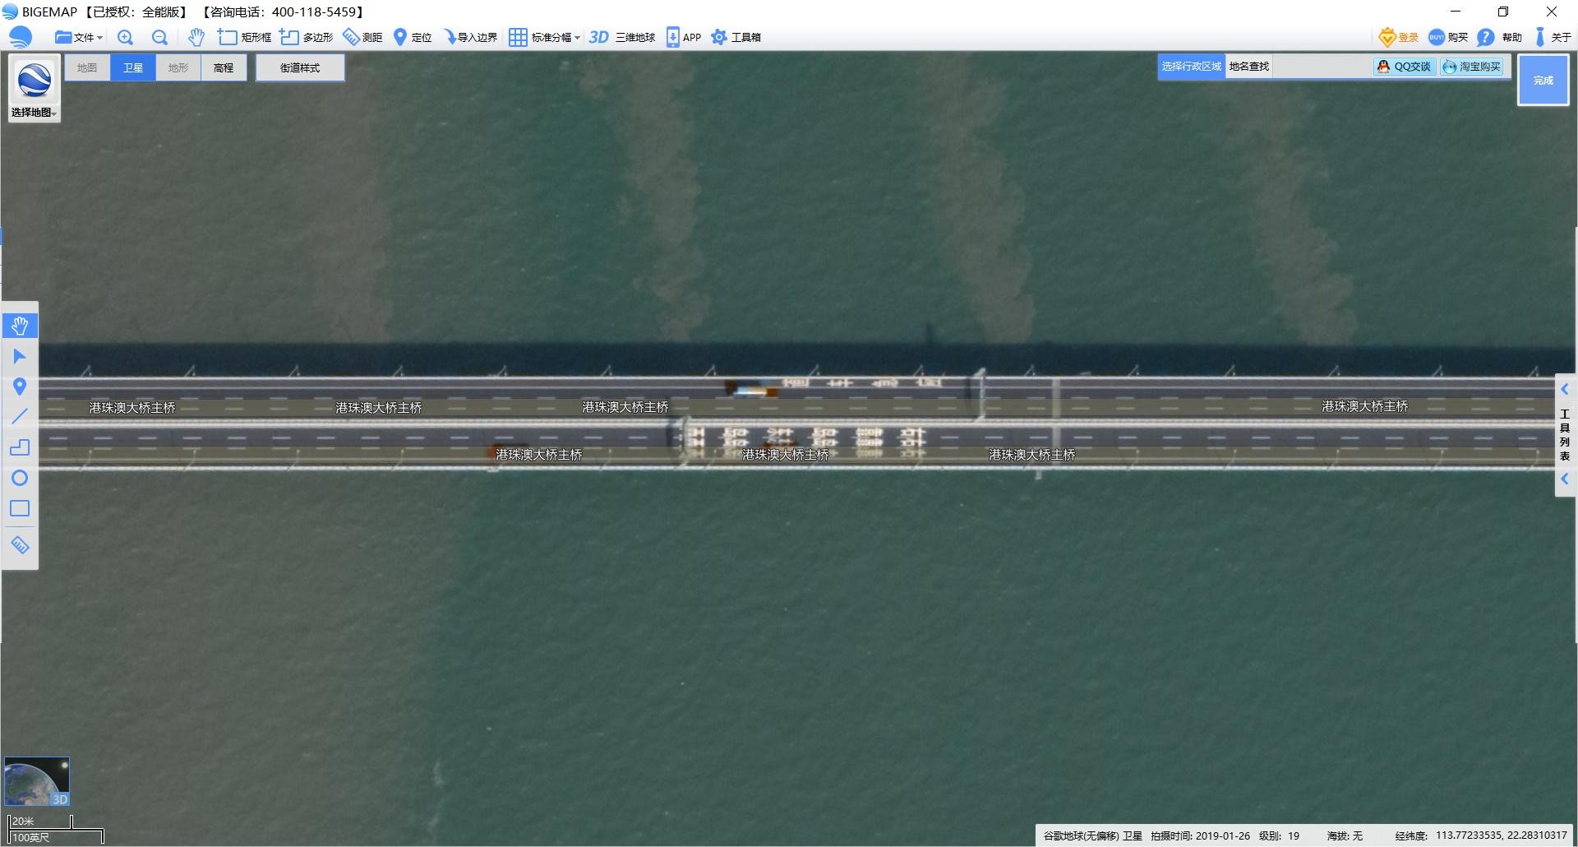Open the Toolbox (工具箱) menu

736,37
